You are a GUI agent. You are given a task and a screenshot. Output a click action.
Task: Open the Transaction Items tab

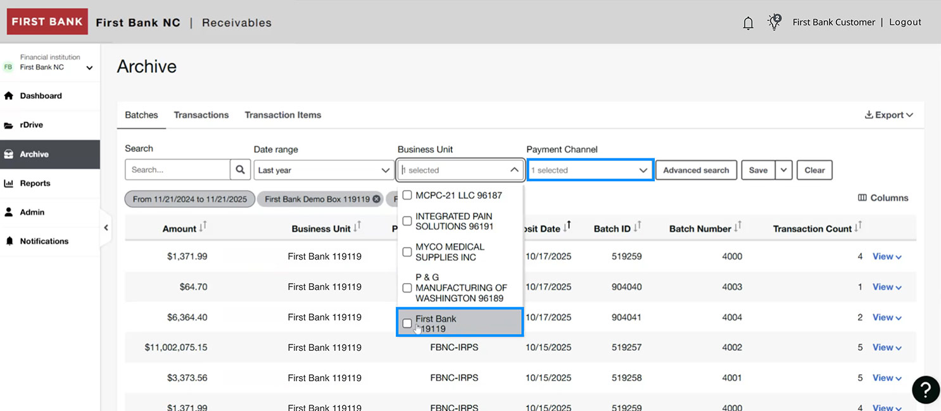click(x=282, y=115)
